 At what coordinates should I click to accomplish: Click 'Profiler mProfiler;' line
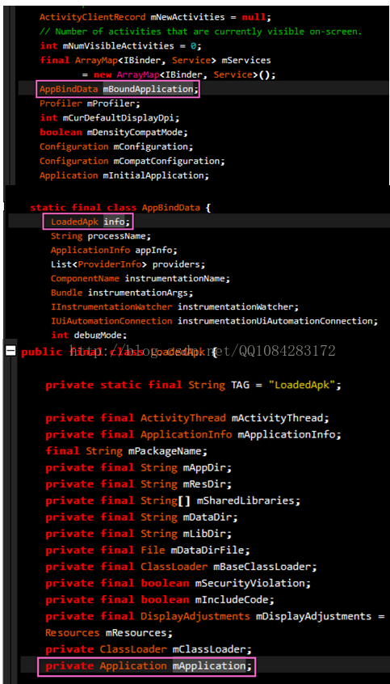pos(90,103)
